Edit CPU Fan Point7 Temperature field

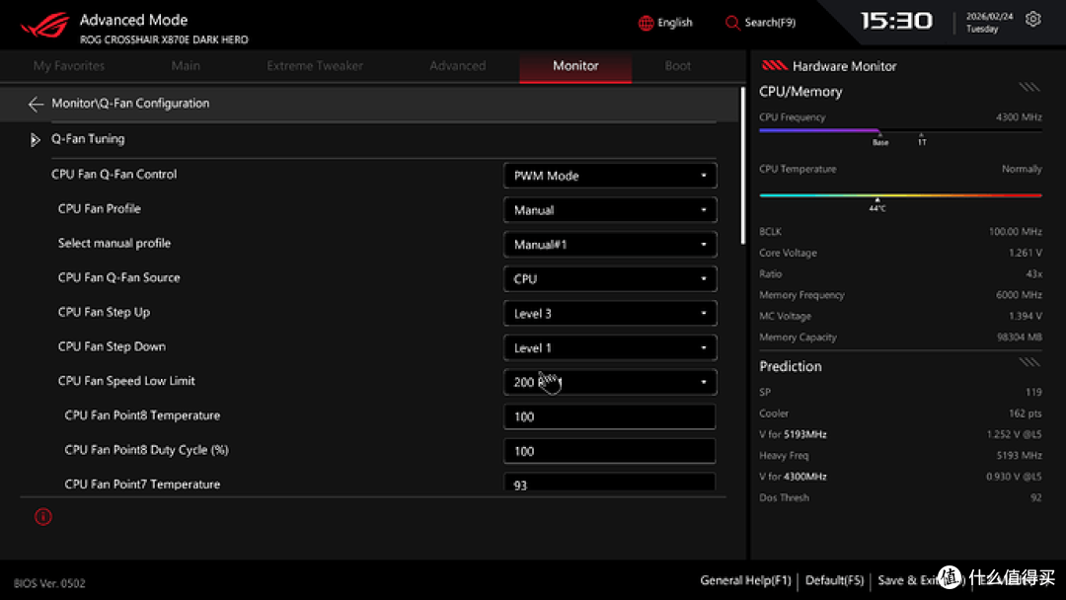(610, 482)
